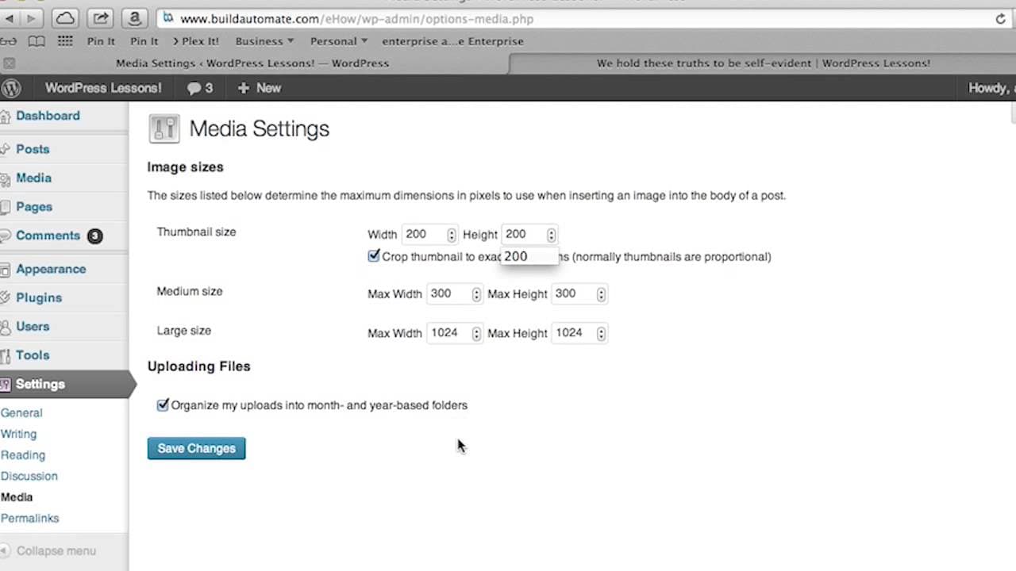This screenshot has width=1016, height=571.
Task: Open Plugins in the sidebar menu
Action: [x=39, y=297]
